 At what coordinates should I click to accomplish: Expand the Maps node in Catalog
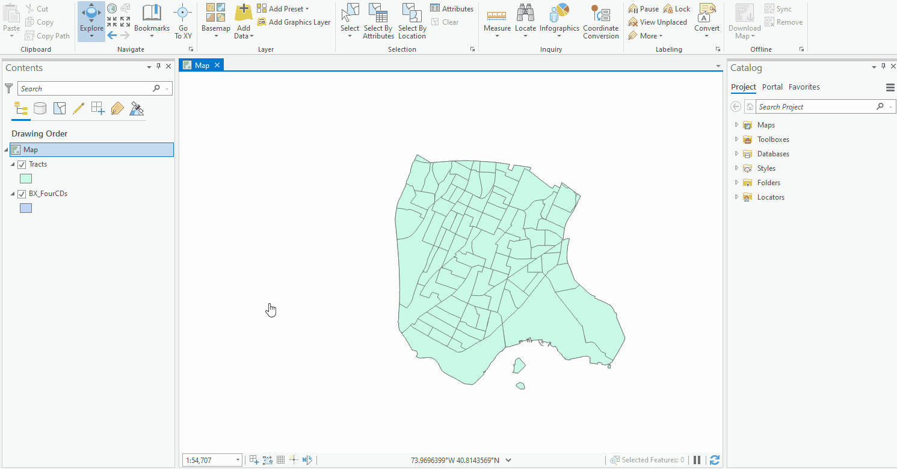tap(736, 125)
